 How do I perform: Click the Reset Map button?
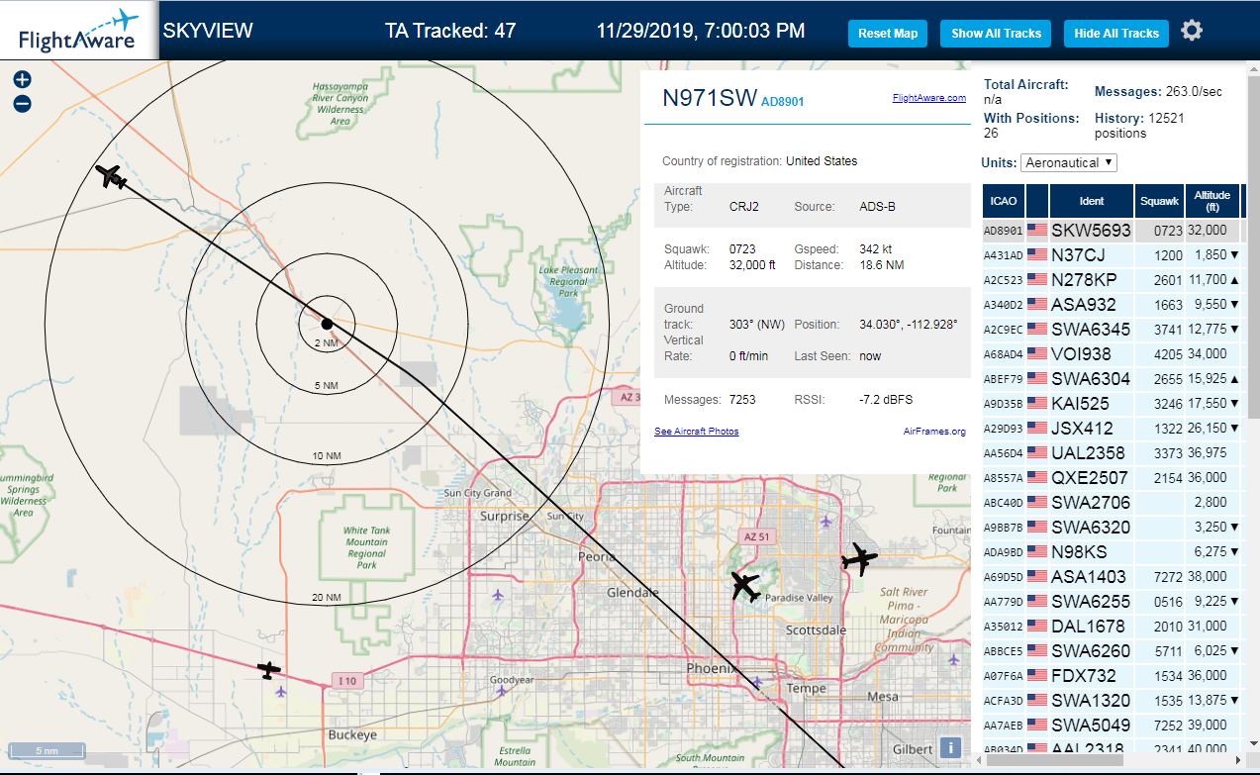888,33
